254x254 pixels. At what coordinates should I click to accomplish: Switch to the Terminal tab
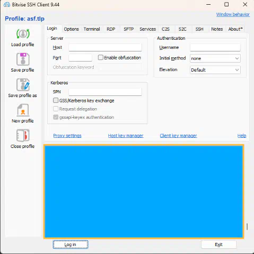click(x=92, y=29)
